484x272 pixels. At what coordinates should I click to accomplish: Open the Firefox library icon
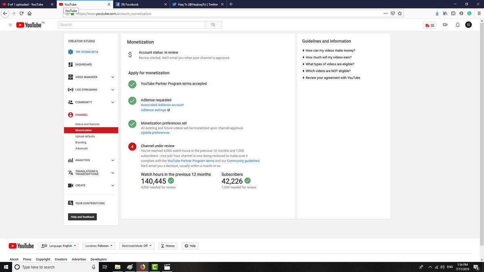(445, 13)
